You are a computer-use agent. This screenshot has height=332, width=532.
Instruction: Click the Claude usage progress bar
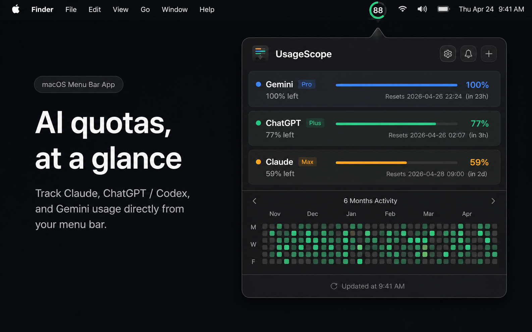(x=396, y=163)
